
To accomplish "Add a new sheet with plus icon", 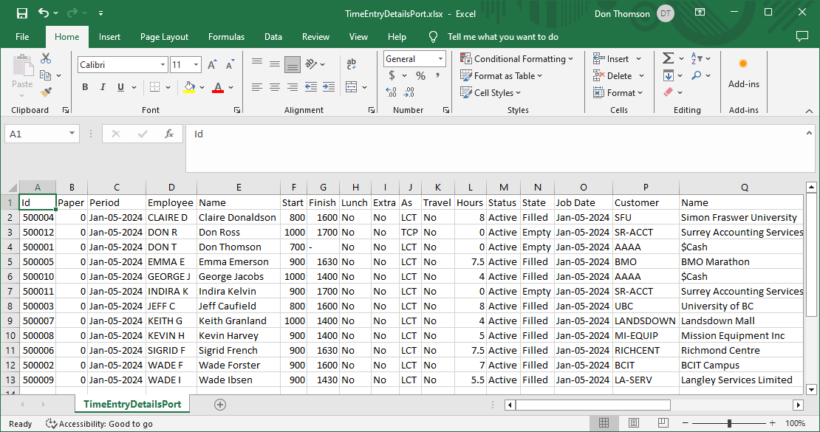I will (219, 405).
